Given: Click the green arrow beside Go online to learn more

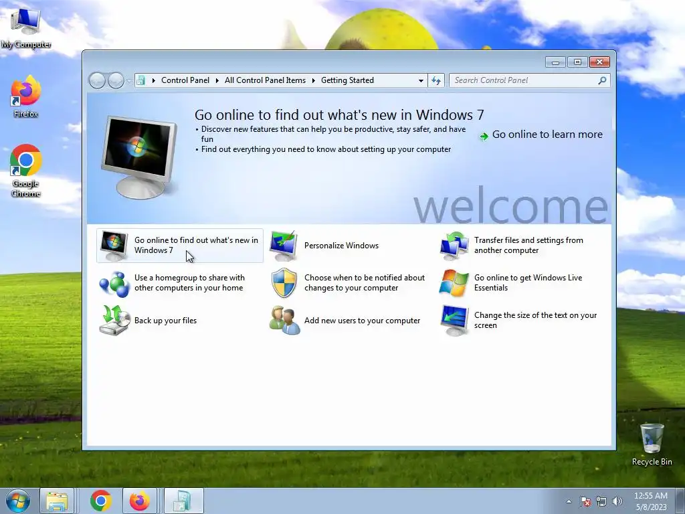Looking at the screenshot, I should point(484,137).
